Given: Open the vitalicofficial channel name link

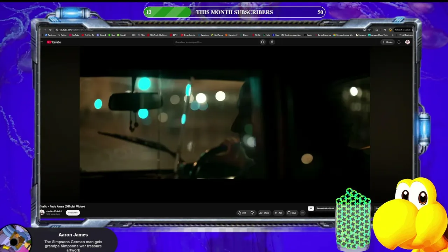Looking at the screenshot, I should [x=53, y=211].
